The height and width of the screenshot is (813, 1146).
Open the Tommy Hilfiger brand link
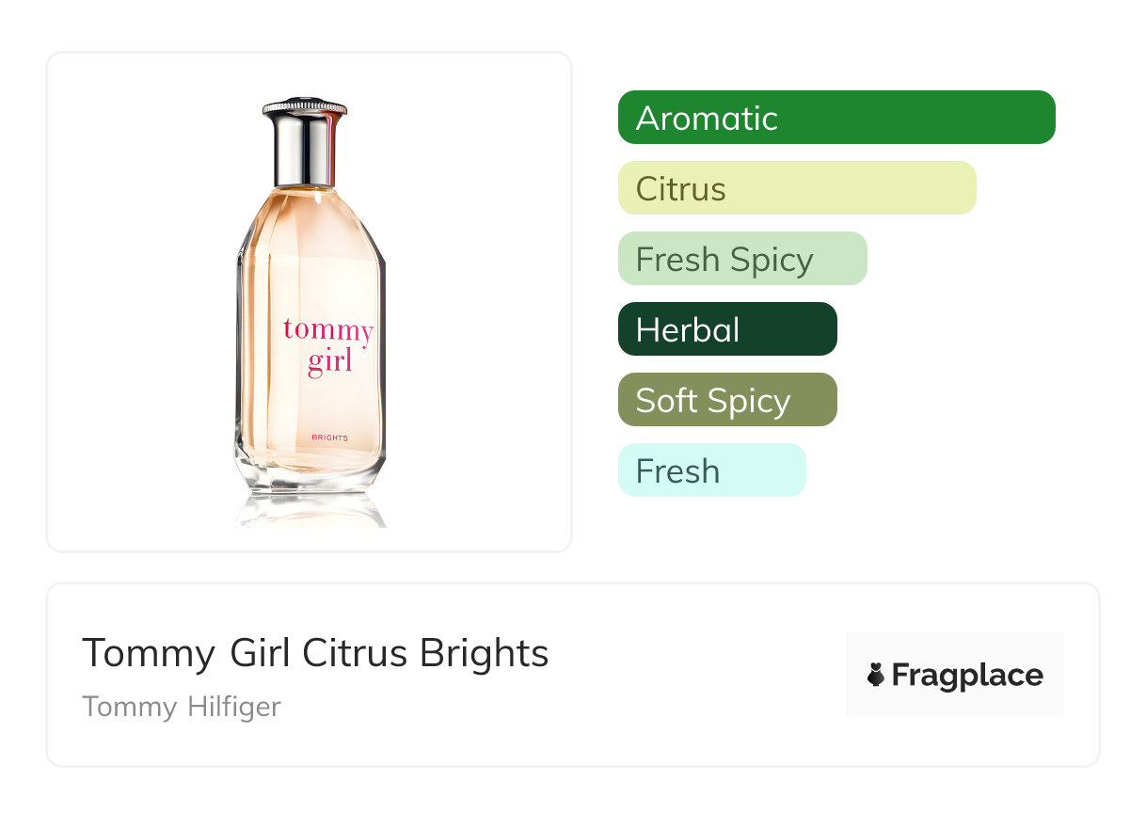pyautogui.click(x=182, y=707)
